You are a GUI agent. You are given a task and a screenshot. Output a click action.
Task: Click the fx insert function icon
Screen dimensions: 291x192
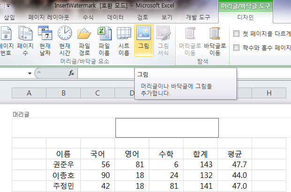[71, 73]
